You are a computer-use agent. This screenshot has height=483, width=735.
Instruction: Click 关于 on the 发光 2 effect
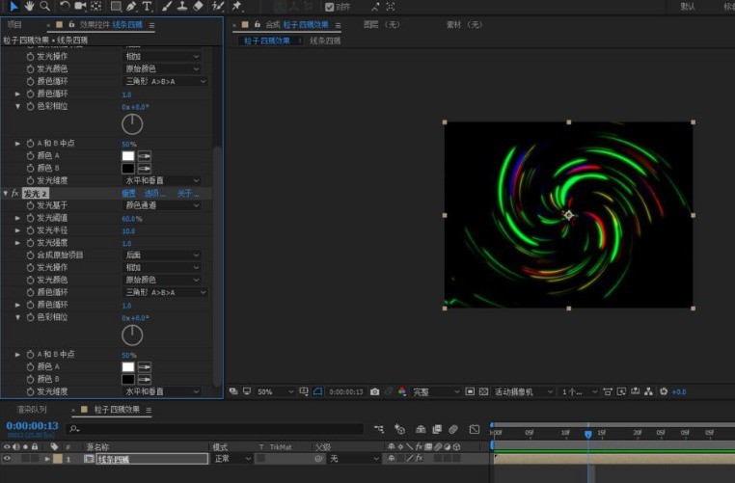(x=187, y=193)
